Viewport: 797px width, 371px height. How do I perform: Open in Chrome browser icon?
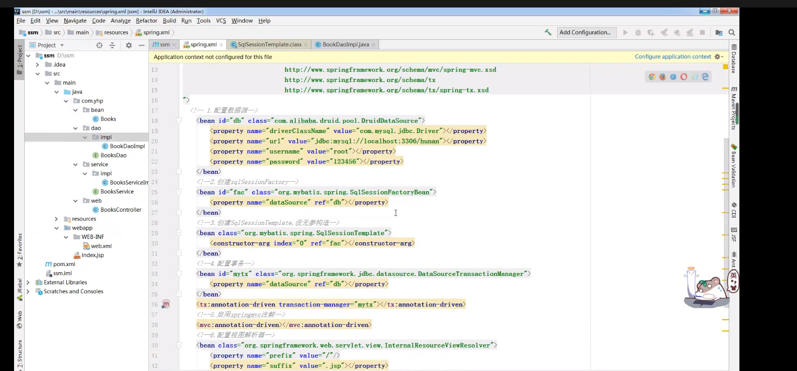pyautogui.click(x=652, y=77)
